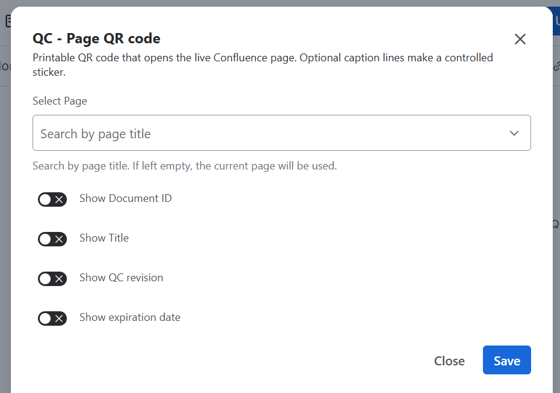Click the 'Show Document ID' label

coord(125,198)
